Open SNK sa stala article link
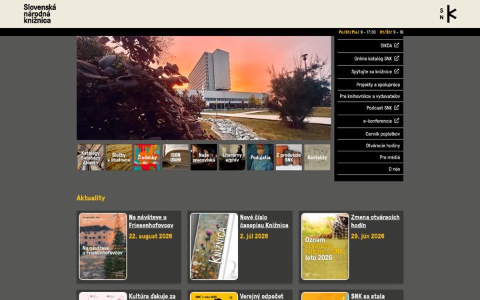This screenshot has width=480, height=300. [367, 296]
